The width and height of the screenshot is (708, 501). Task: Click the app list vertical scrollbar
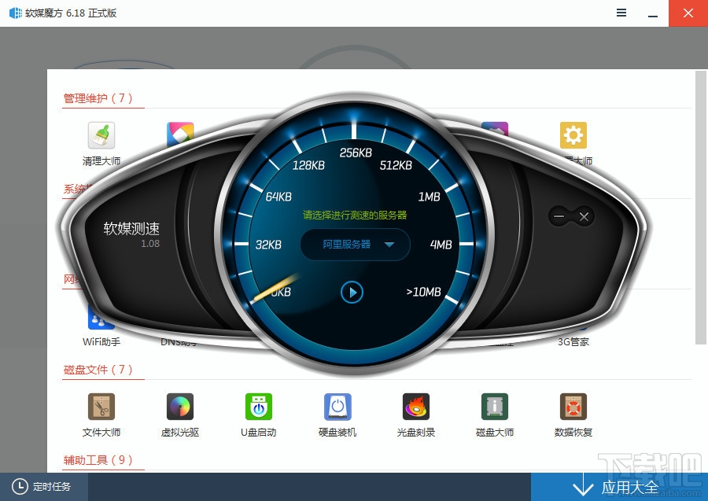(x=701, y=208)
